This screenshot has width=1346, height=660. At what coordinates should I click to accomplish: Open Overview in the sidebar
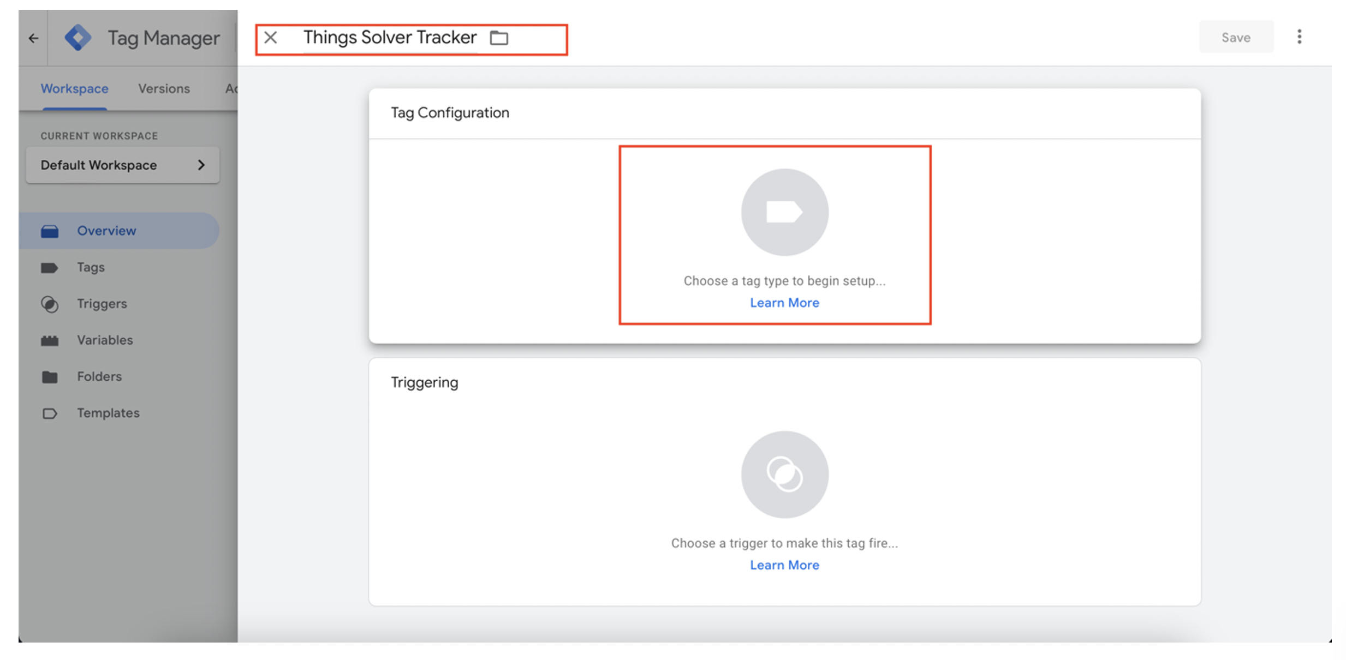pos(119,231)
